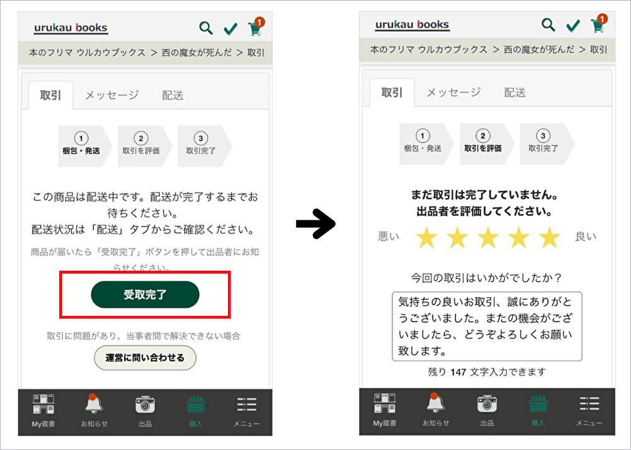
Task: Select the first rating star
Action: click(x=427, y=238)
